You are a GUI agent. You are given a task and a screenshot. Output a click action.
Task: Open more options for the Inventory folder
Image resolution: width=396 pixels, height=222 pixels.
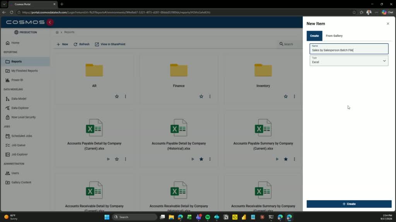(294, 96)
